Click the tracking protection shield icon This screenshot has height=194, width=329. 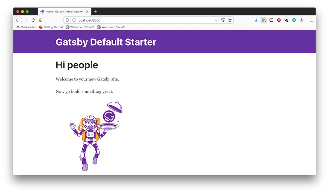pos(67,20)
